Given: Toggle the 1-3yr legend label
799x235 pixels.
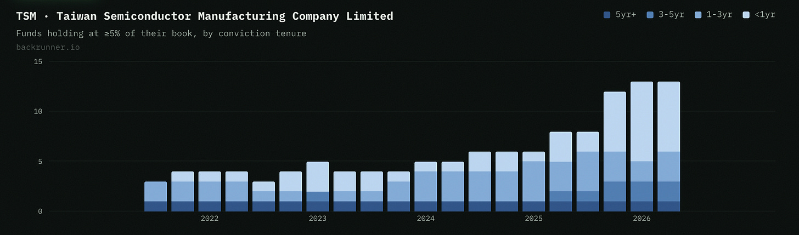Looking at the screenshot, I should (718, 15).
